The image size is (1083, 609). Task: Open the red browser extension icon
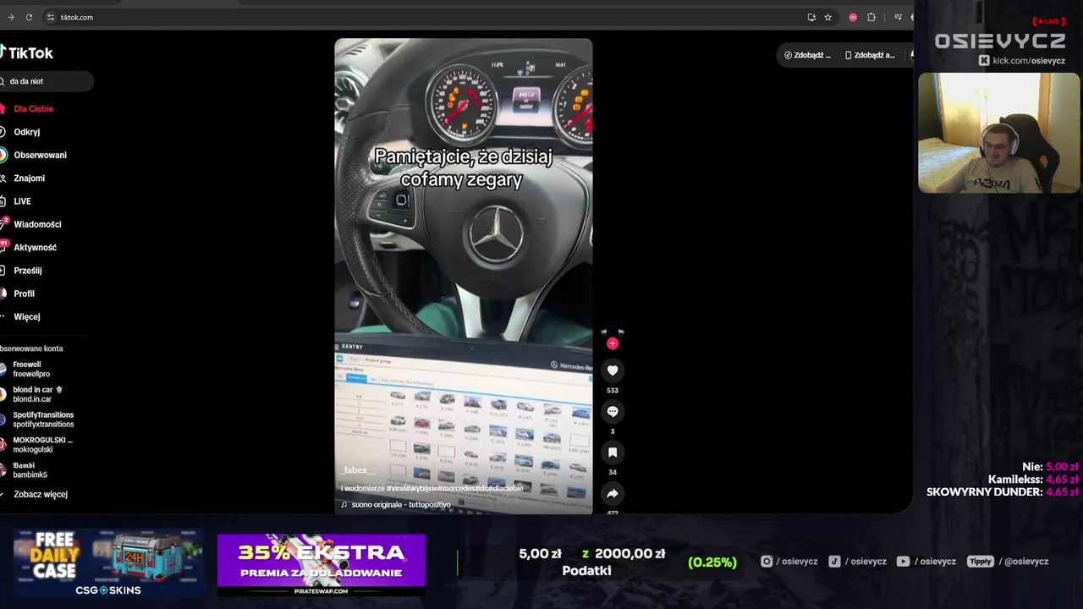(x=853, y=17)
